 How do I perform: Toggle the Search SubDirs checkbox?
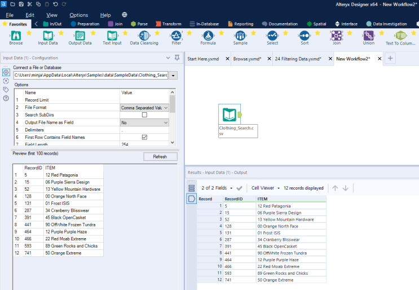[144, 115]
